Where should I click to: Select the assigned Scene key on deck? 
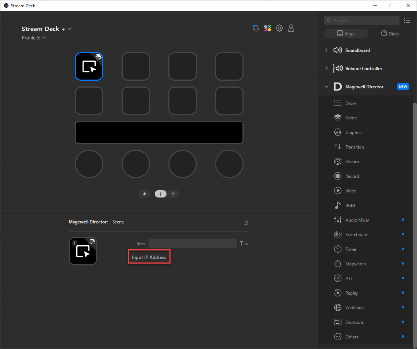click(x=89, y=66)
